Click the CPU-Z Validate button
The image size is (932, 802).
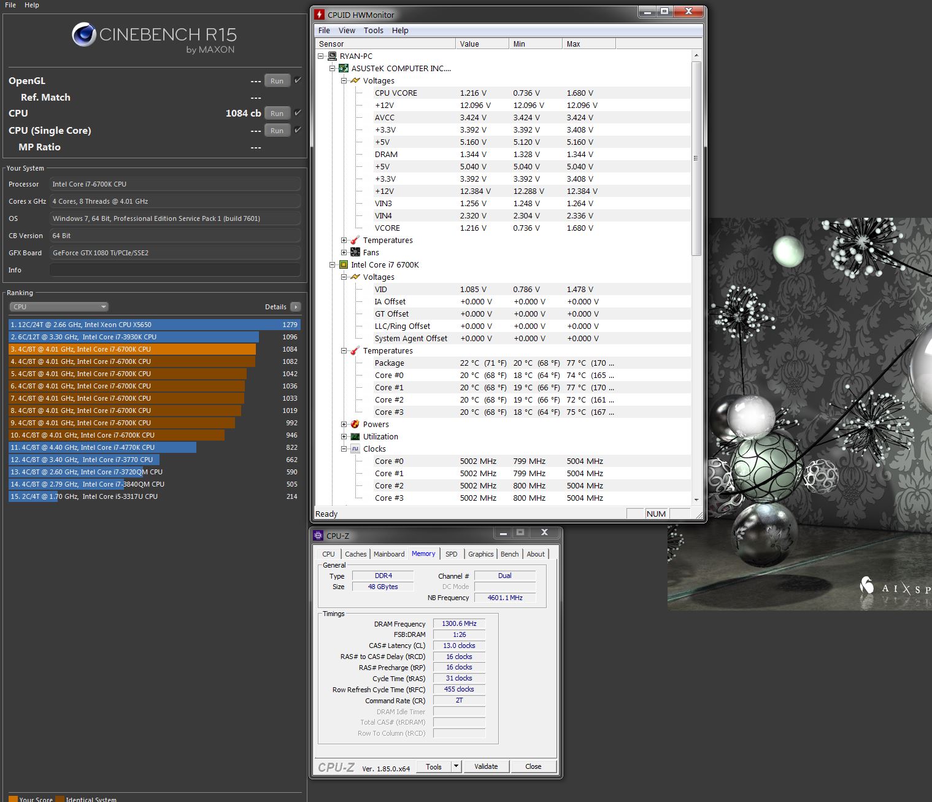click(x=486, y=766)
